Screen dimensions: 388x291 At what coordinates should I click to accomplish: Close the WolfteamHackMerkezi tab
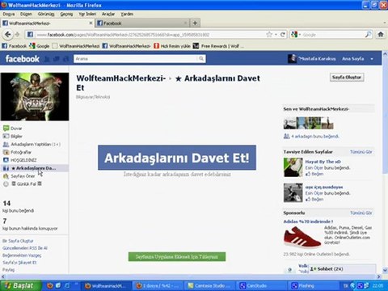pyautogui.click(x=91, y=23)
